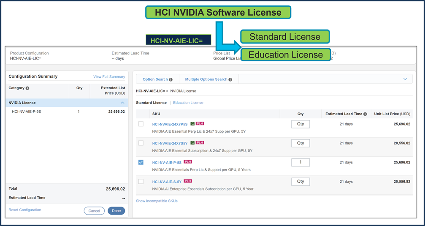Click 20,556.82 price in HCI-NV-AIE-S-5Y row
425x226 pixels.
point(402,182)
